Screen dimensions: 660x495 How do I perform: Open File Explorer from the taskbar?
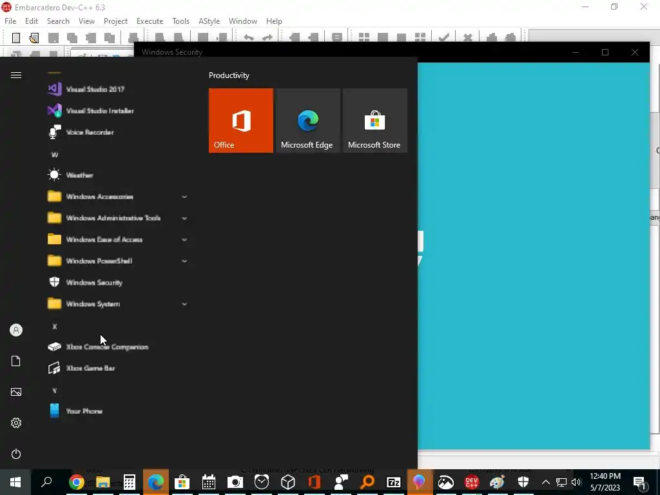(102, 482)
